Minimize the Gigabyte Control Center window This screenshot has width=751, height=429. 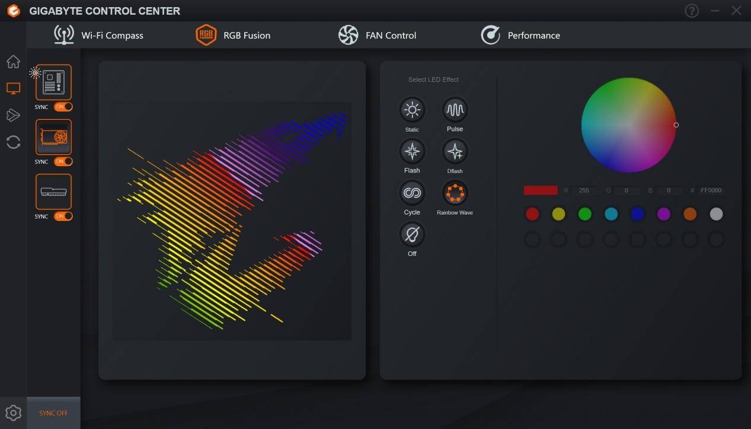(715, 11)
